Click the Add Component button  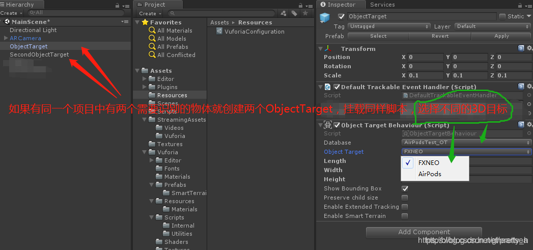pos(424,232)
